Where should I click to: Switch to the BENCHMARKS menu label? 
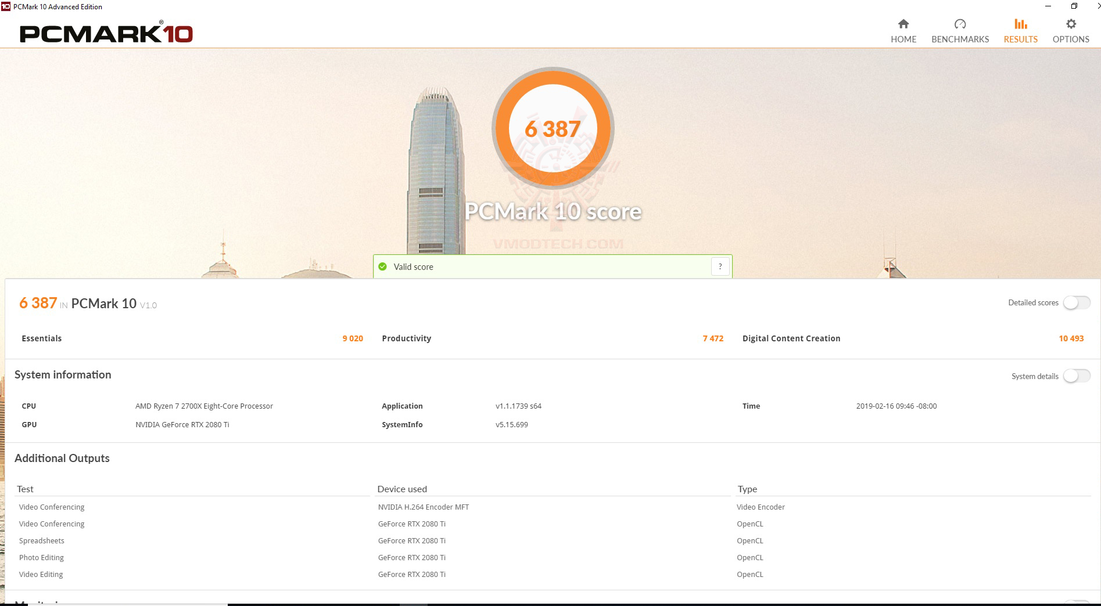coord(960,39)
